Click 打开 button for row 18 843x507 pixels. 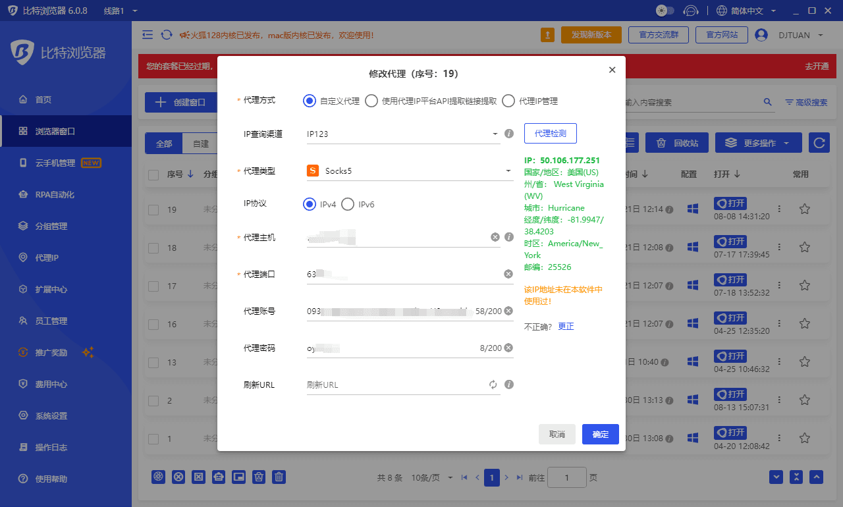[x=730, y=242]
